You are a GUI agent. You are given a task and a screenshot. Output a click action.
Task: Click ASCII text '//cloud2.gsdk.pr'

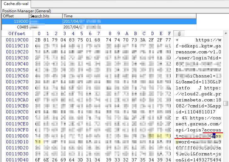click(198, 94)
